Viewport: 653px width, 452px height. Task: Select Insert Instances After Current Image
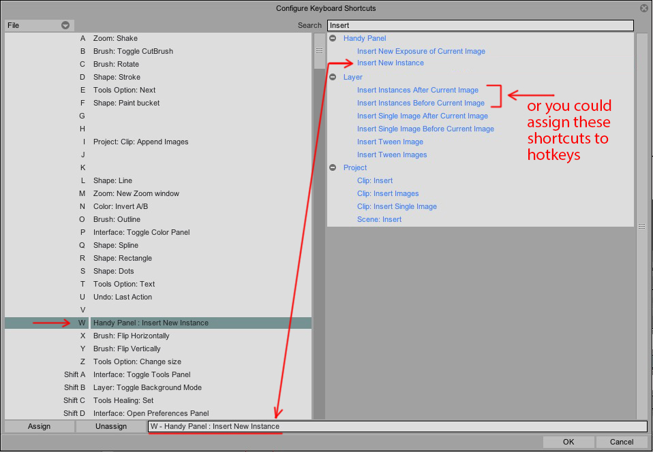(x=418, y=90)
